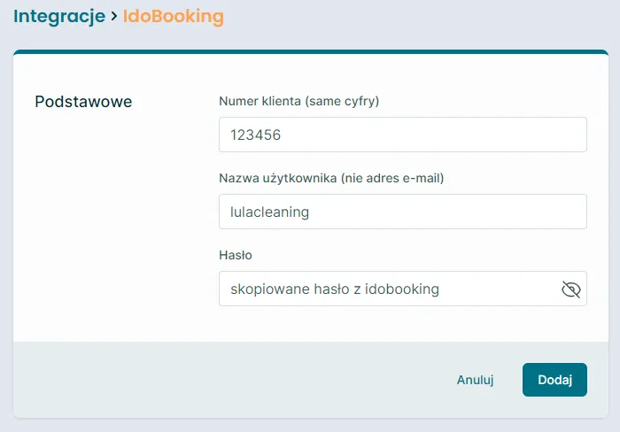Click the teal bar atop the form card
Viewport: 620px width, 432px height.
pyautogui.click(x=310, y=52)
